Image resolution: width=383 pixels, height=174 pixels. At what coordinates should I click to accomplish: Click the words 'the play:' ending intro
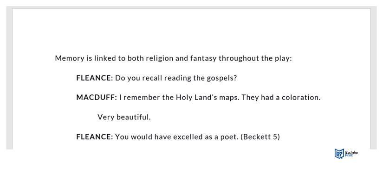click(x=276, y=59)
